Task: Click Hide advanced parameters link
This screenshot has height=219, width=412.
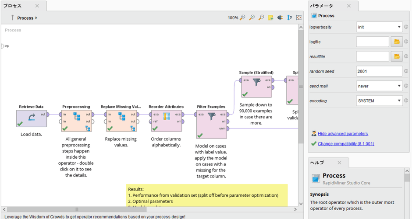Action: pyautogui.click(x=343, y=134)
